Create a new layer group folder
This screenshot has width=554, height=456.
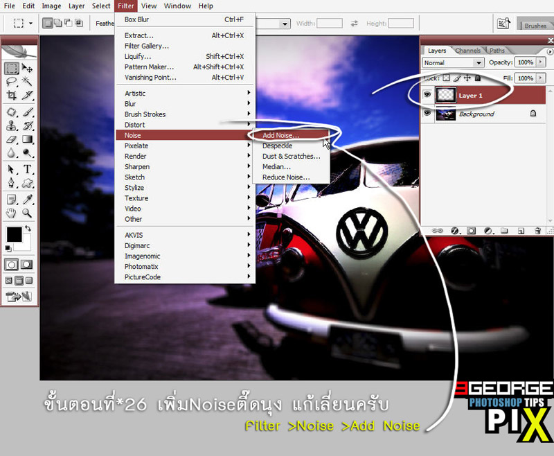tap(504, 231)
